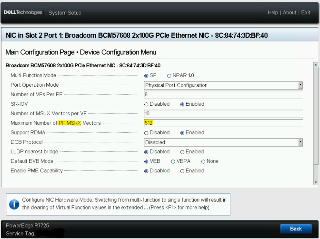
Task: Click the Back button
Action: click(296, 228)
